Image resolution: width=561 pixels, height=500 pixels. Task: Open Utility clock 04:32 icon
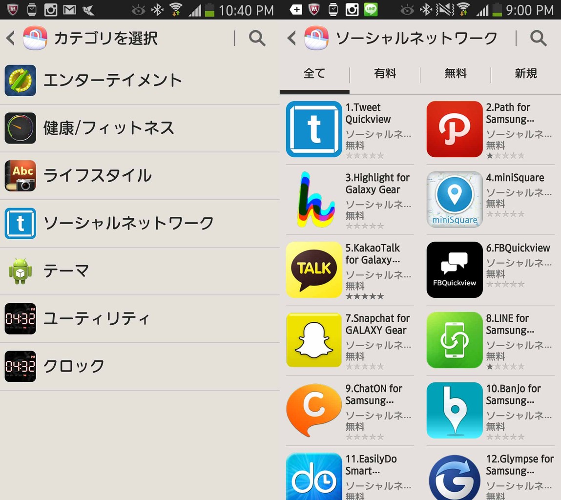pyautogui.click(x=21, y=318)
